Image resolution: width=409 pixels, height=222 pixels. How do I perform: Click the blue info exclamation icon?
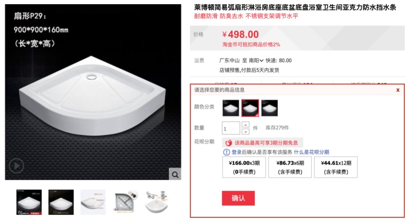[x=226, y=152]
